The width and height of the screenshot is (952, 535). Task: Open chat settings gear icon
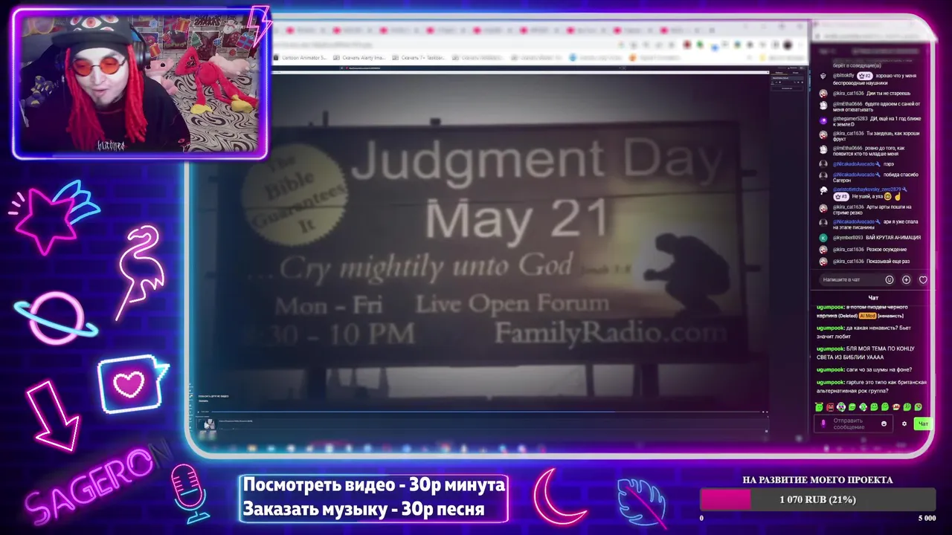[904, 424]
